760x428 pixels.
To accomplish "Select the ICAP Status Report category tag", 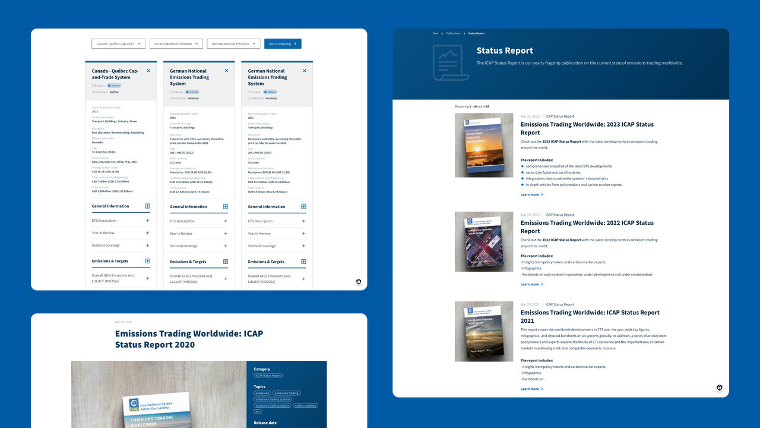I will point(268,376).
